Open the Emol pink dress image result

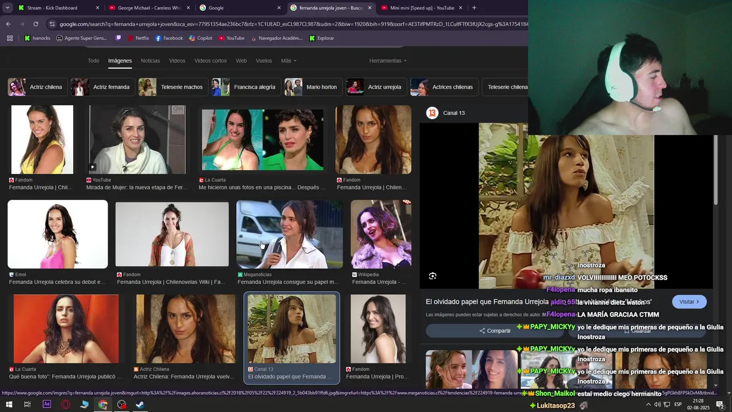coord(57,234)
